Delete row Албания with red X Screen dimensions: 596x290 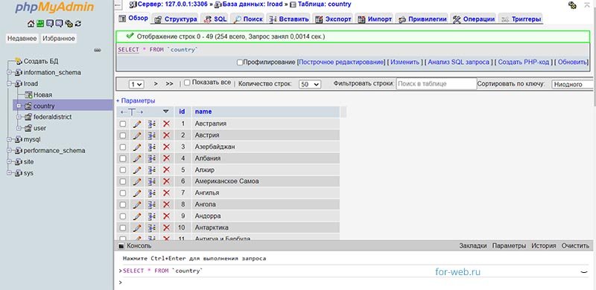pos(166,158)
